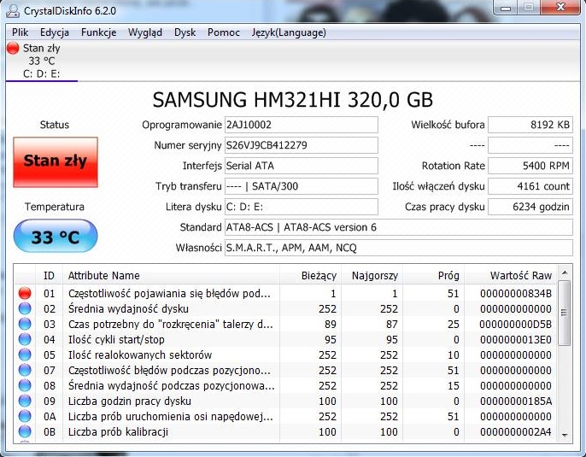Click the raw value 000000000D5B
Viewport: 586px width, 457px height.
pyautogui.click(x=516, y=324)
